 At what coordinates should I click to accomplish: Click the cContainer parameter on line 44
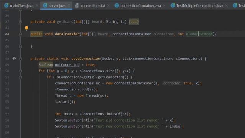tap(163, 34)
